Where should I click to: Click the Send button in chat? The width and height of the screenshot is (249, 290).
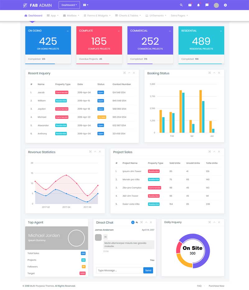(148, 270)
